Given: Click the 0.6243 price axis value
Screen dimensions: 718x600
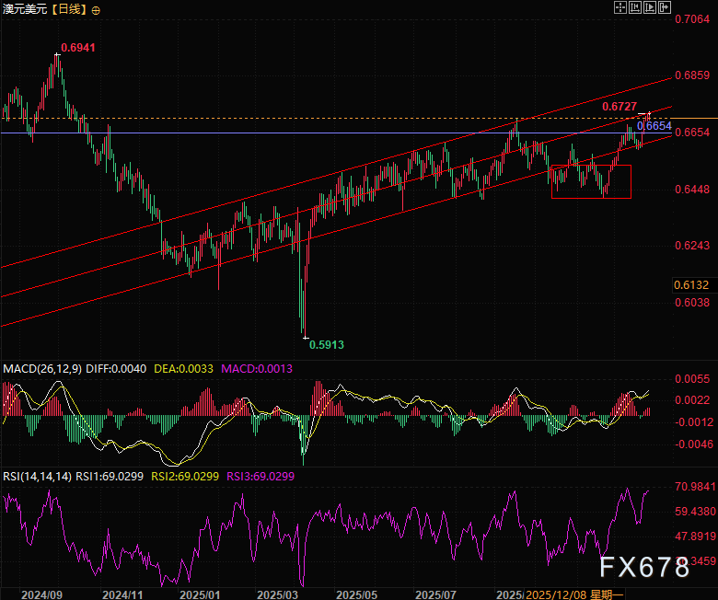Looking at the screenshot, I should (692, 246).
